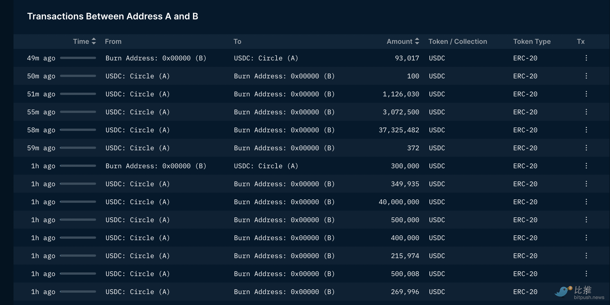Click the Transactions Between Address A and B title
The width and height of the screenshot is (610, 305).
(x=113, y=16)
